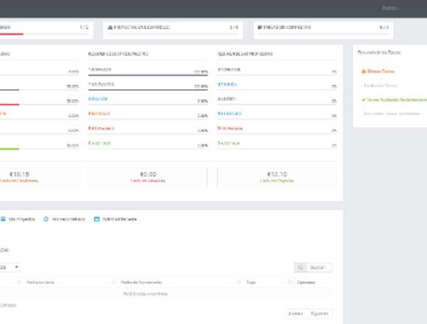Open the rows-per-page dropdown above the table
The width and height of the screenshot is (427, 324).
click(9, 267)
